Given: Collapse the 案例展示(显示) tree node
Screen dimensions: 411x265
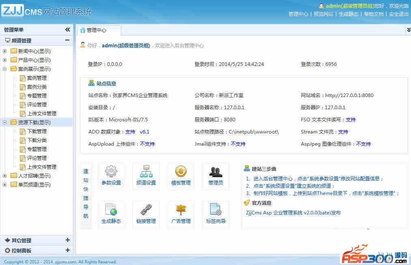Looking at the screenshot, I should point(5,69).
